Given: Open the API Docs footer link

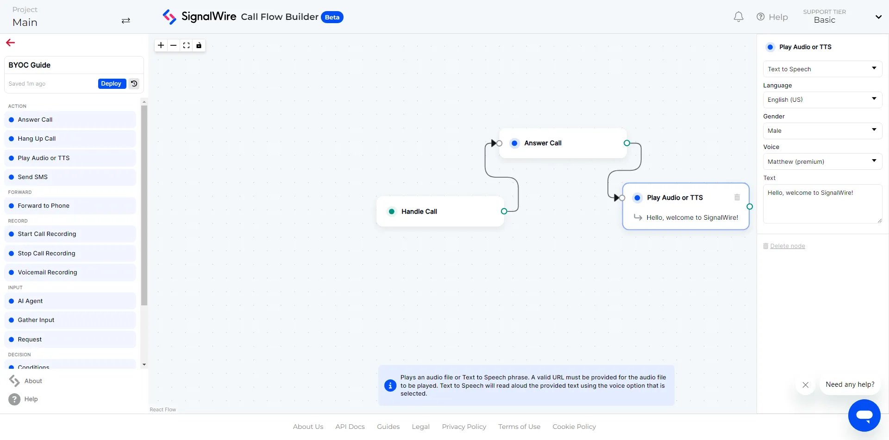Looking at the screenshot, I should point(350,426).
